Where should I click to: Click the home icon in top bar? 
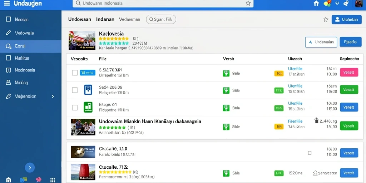pyautogui.click(x=316, y=3)
